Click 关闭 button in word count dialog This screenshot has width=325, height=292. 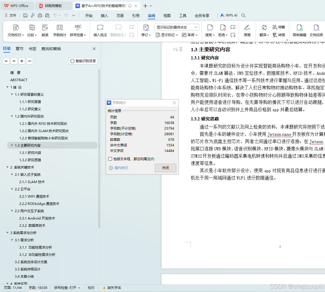click(x=165, y=168)
